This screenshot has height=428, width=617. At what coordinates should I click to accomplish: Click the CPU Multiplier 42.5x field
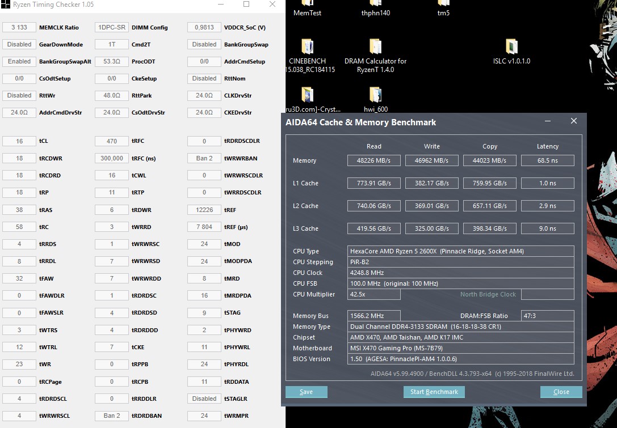tap(374, 294)
